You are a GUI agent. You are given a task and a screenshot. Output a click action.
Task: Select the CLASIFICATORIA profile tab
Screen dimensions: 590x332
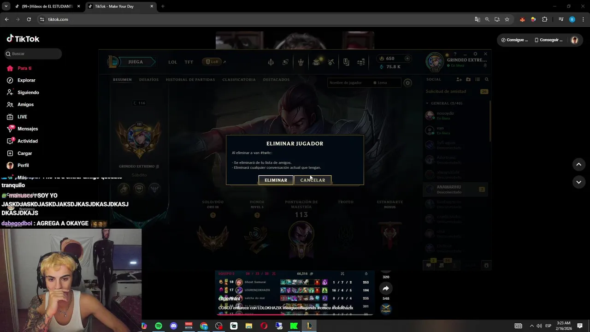point(239,80)
